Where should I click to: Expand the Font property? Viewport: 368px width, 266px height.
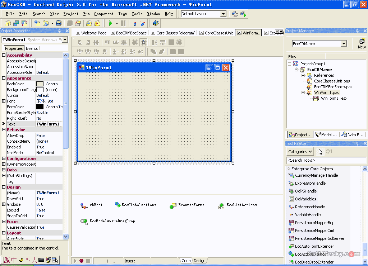4,101
